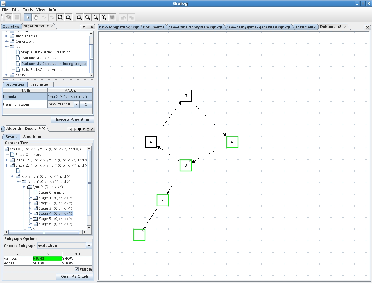Click the open file folder toolbar icon

(x=9, y=17)
